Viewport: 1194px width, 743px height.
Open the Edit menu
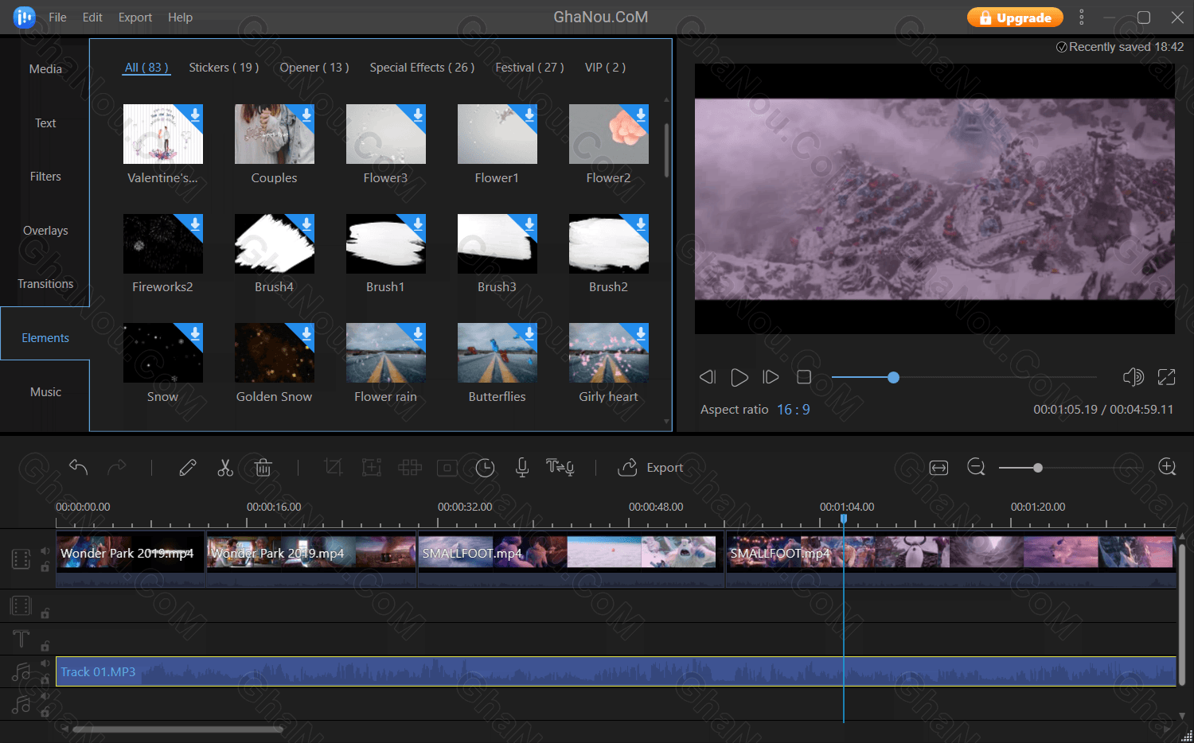92,18
